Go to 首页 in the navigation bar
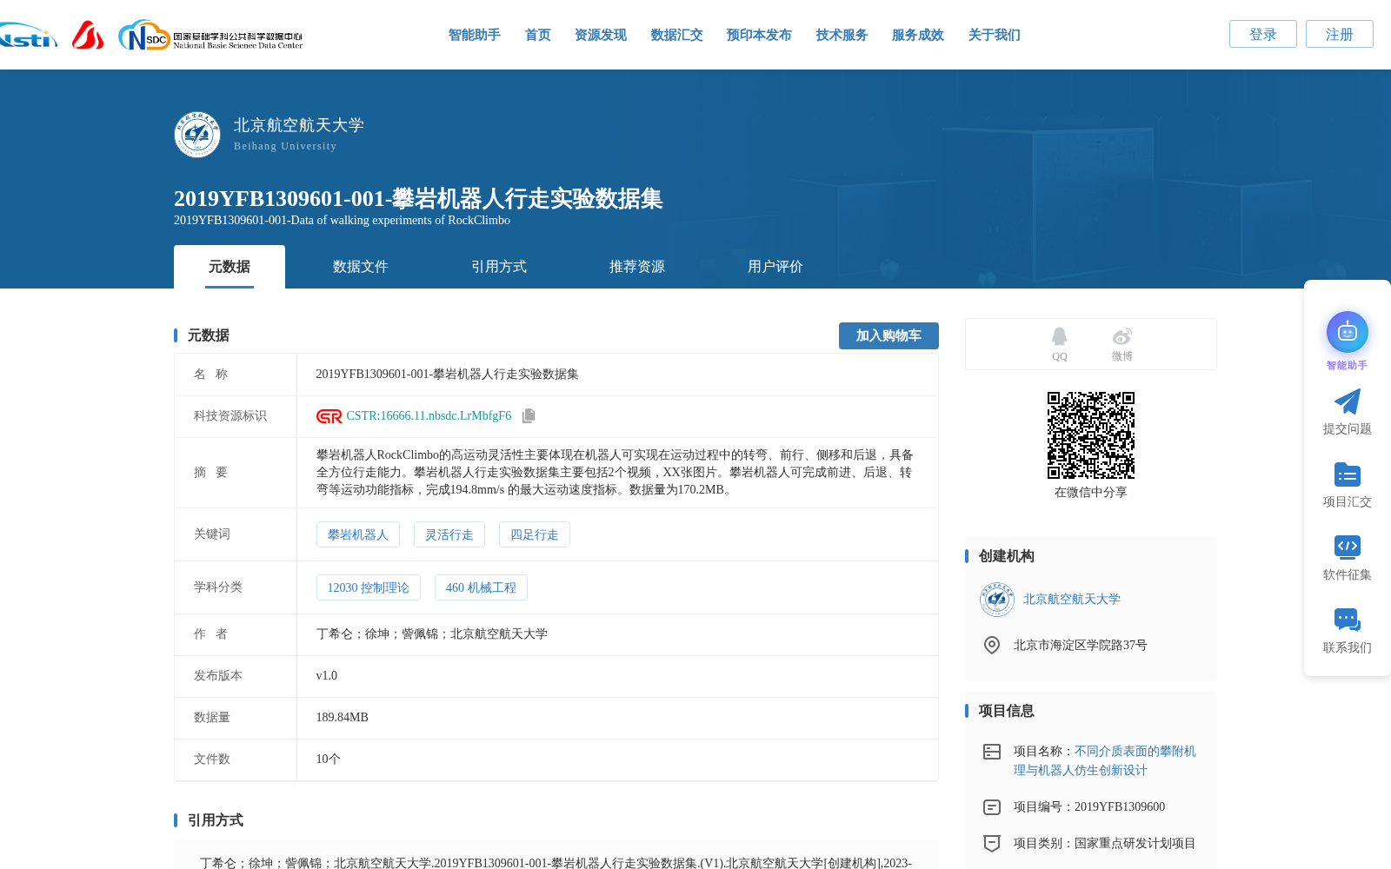Viewport: 1391px width, 869px height. tap(538, 35)
